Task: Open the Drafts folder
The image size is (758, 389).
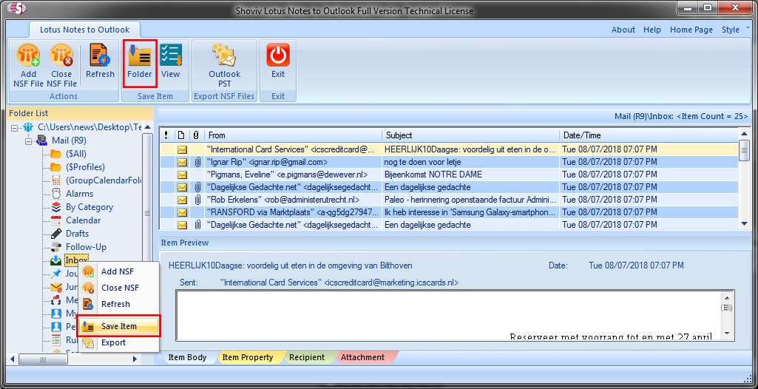Action: coord(77,234)
